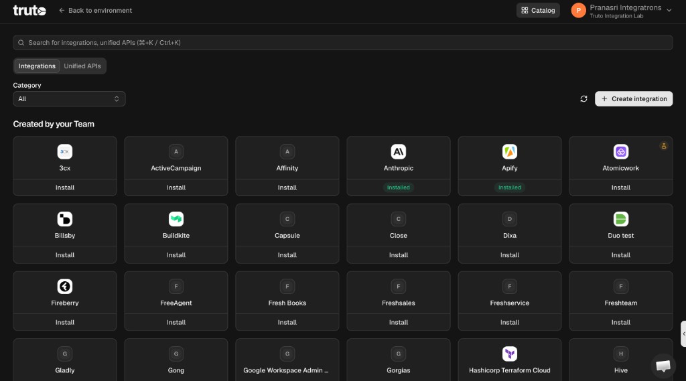Install the Duo test integration

pyautogui.click(x=620, y=254)
